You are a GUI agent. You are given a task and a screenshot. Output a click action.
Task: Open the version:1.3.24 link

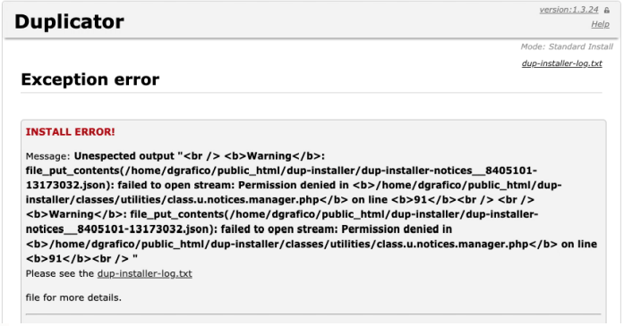point(568,10)
